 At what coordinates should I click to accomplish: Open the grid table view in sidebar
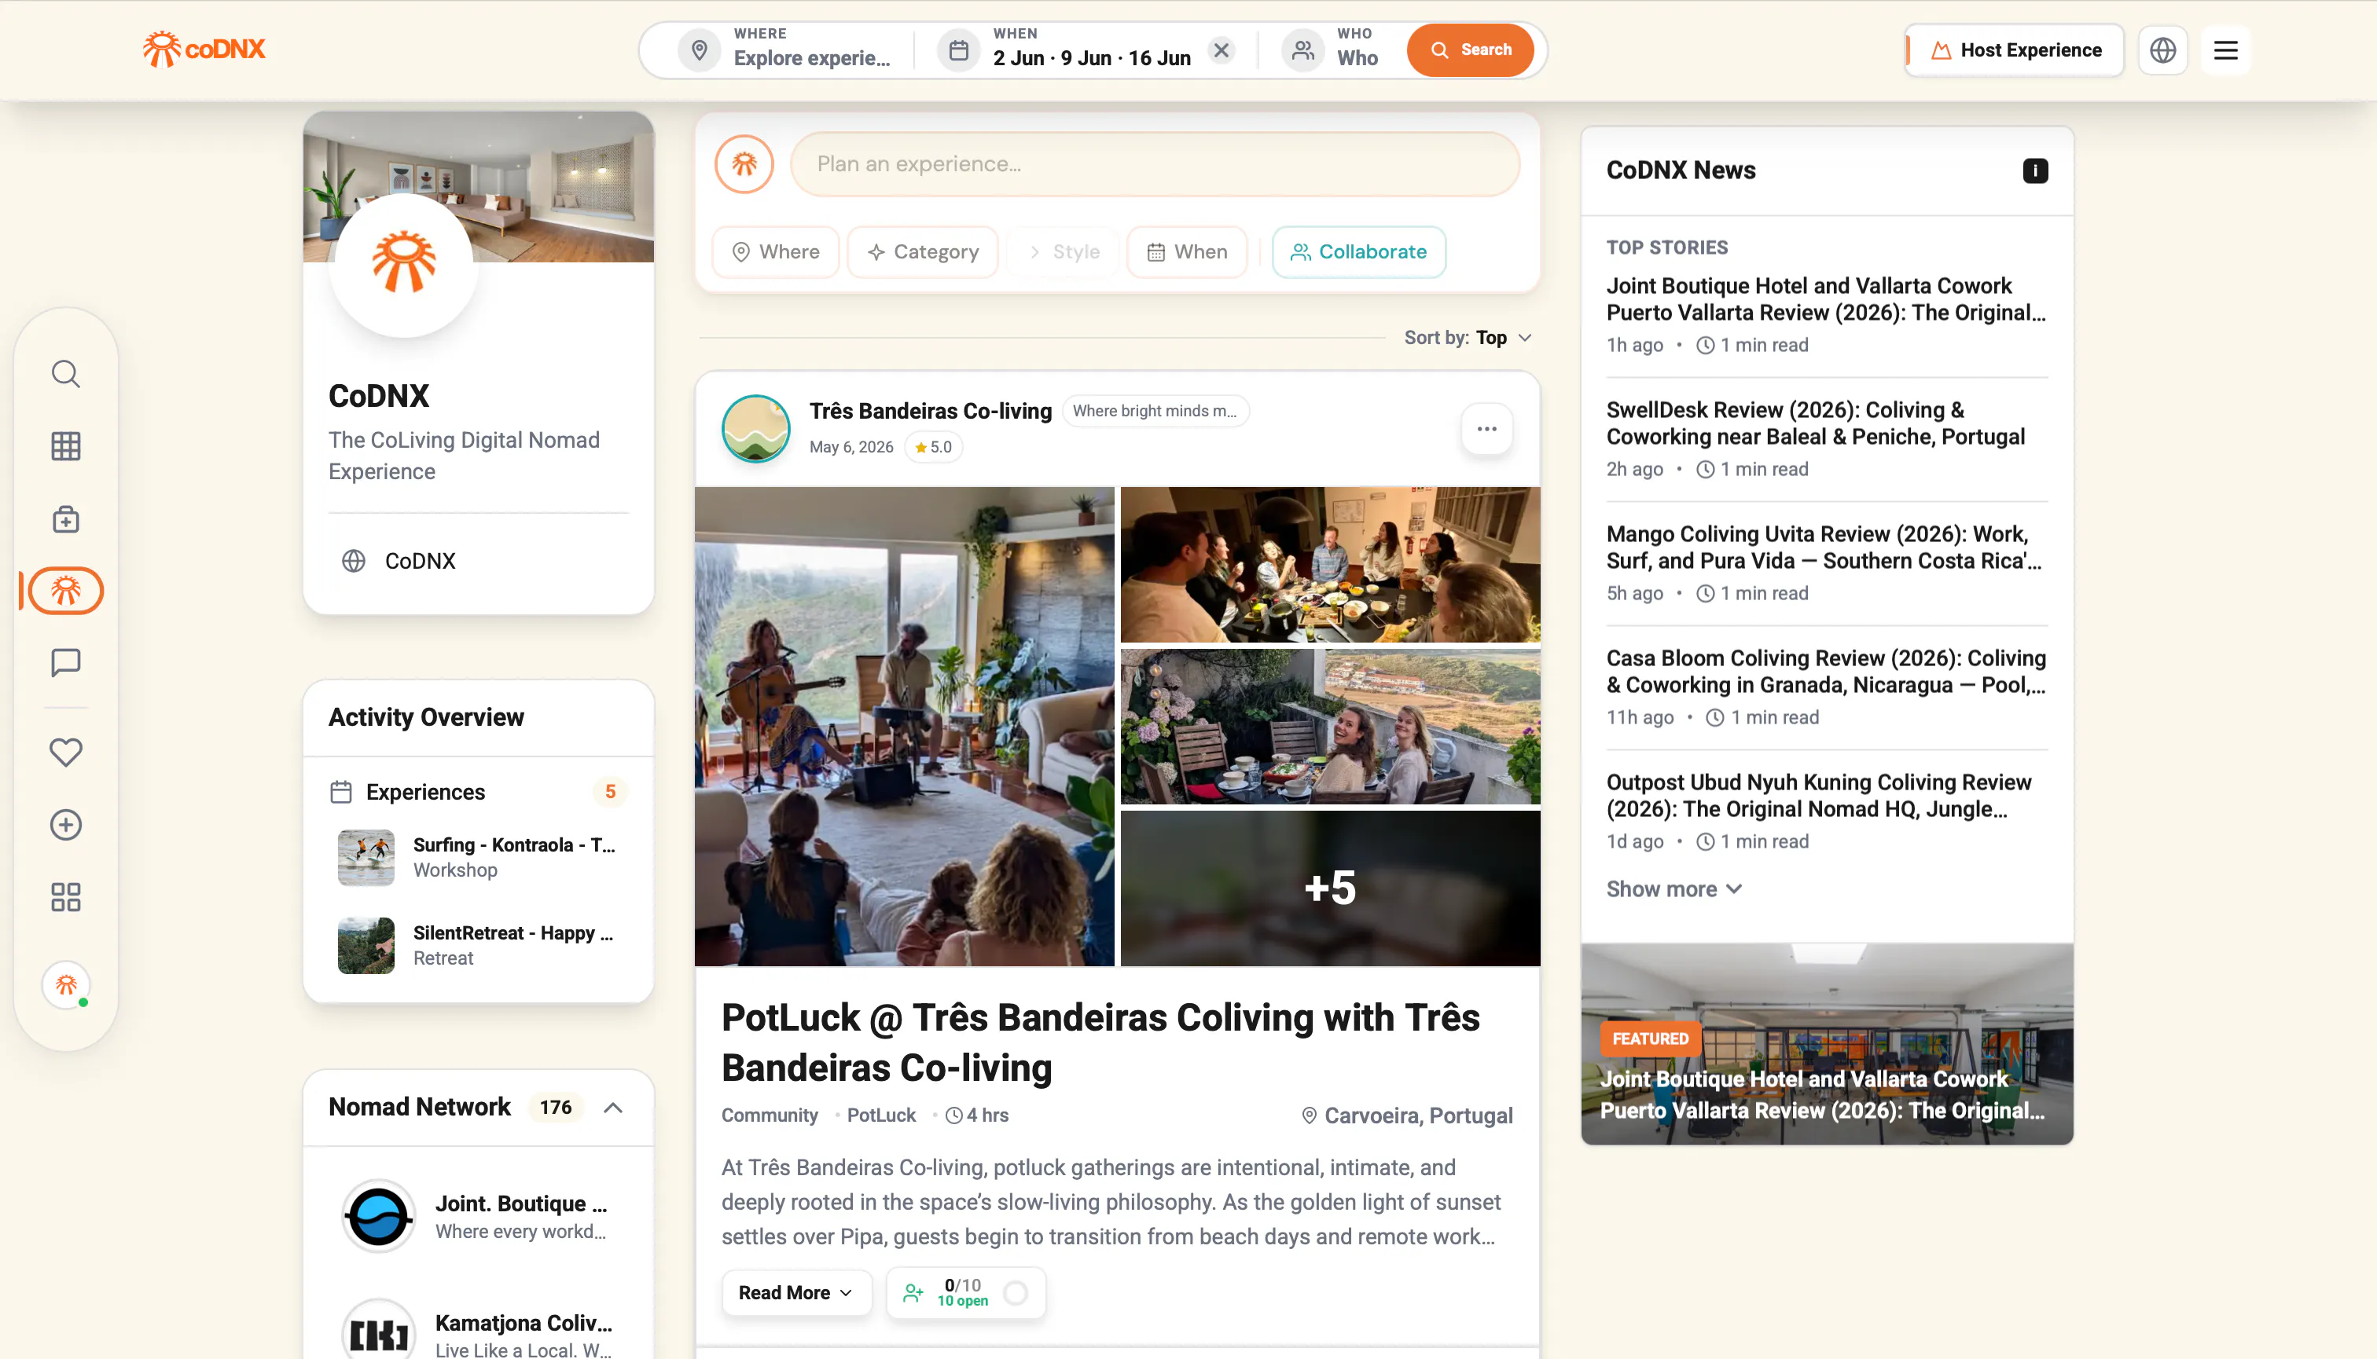tap(65, 446)
